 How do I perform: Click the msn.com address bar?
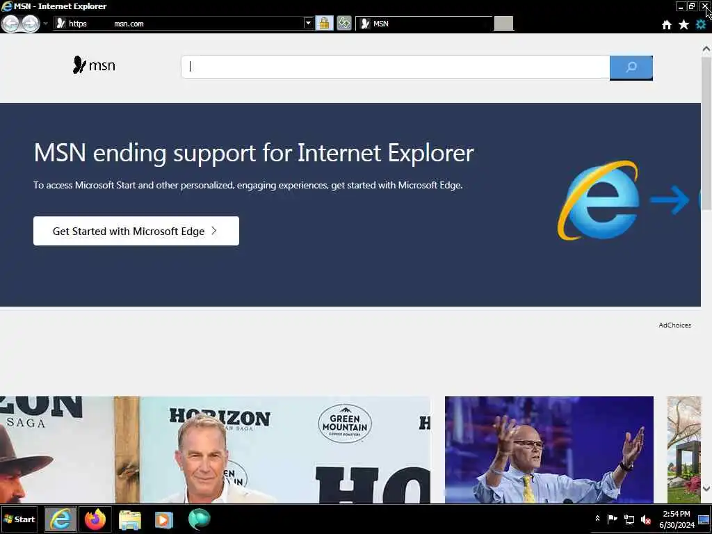click(179, 24)
